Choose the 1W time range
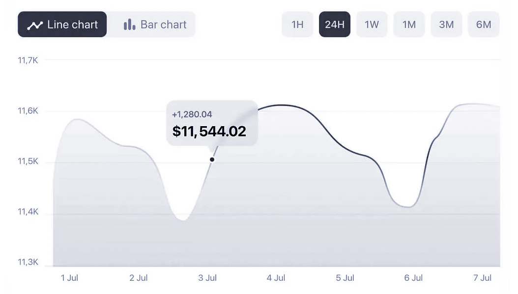Screen dimensions: 518x294 [x=372, y=25]
